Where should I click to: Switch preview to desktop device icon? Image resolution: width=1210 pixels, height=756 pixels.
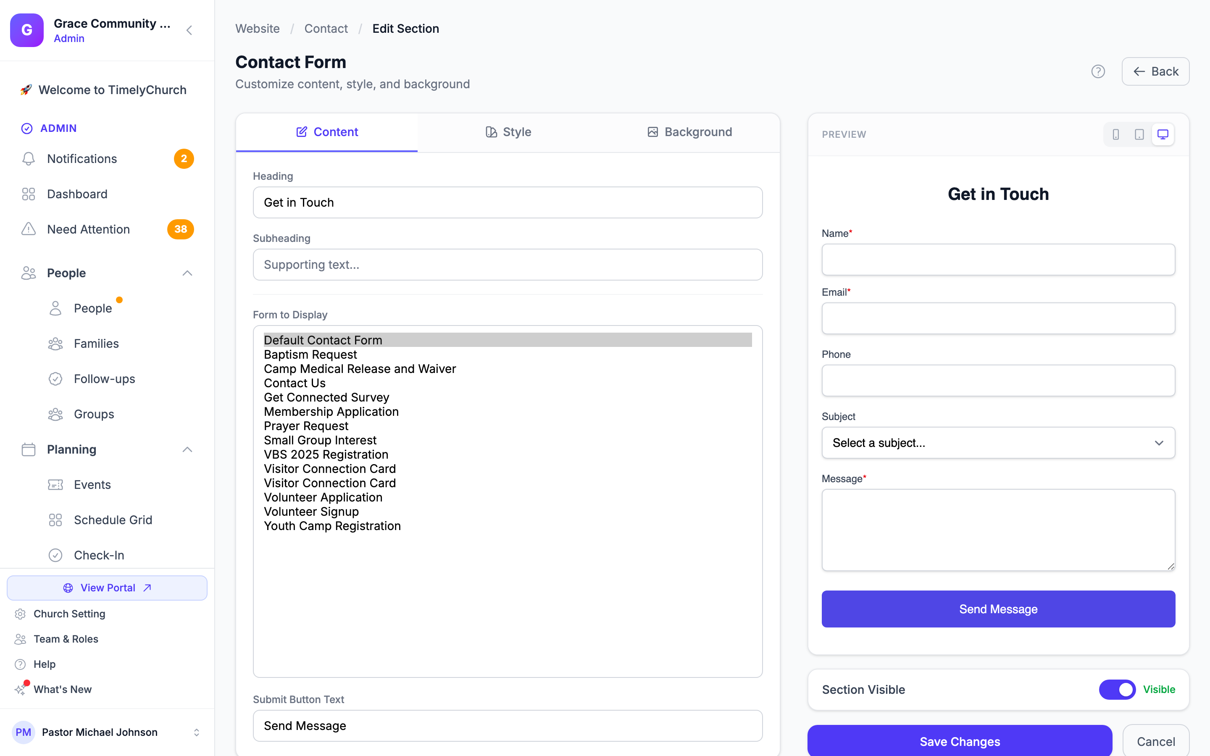pyautogui.click(x=1163, y=134)
